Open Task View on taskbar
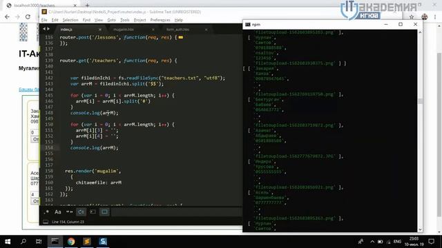 tap(39, 242)
